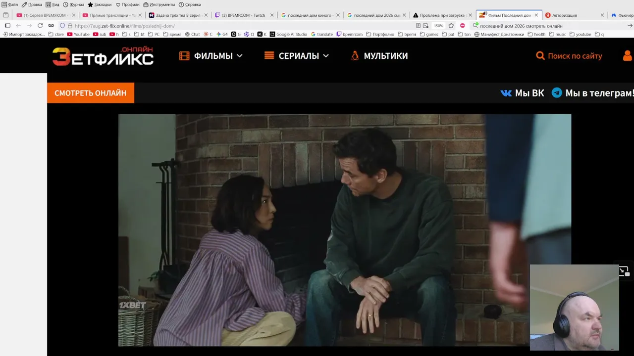Open the Закладки menu
634x356 pixels.
[100, 4]
